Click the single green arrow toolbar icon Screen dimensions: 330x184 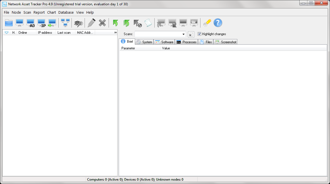click(x=115, y=23)
